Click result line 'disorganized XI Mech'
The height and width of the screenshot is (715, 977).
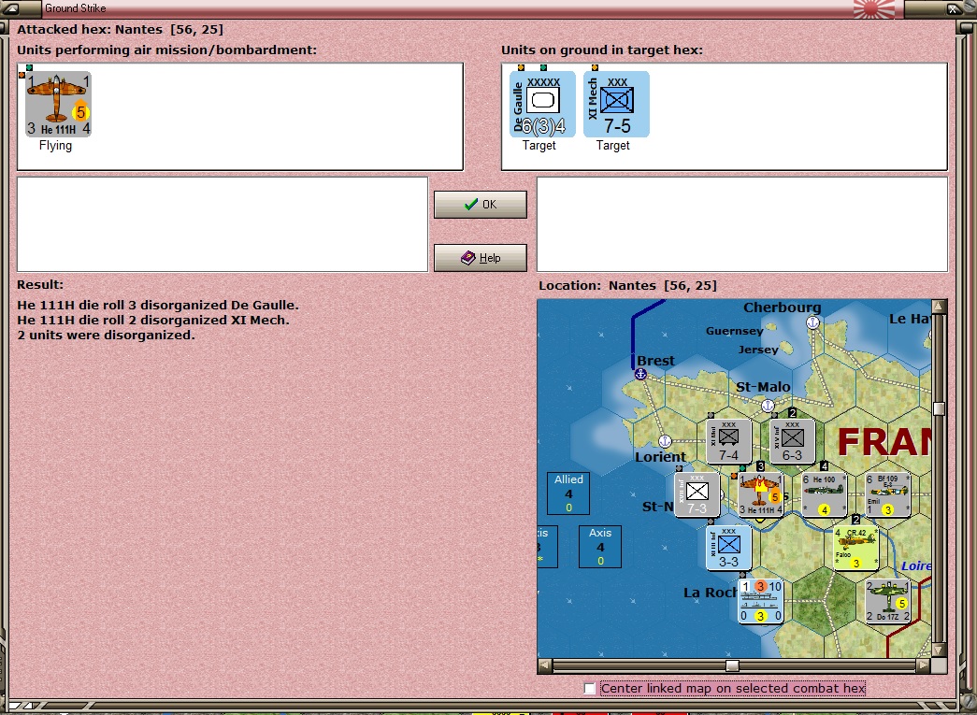[x=153, y=321]
